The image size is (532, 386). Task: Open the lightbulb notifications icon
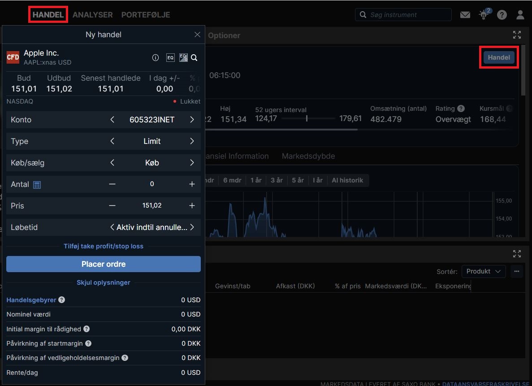pyautogui.click(x=484, y=15)
